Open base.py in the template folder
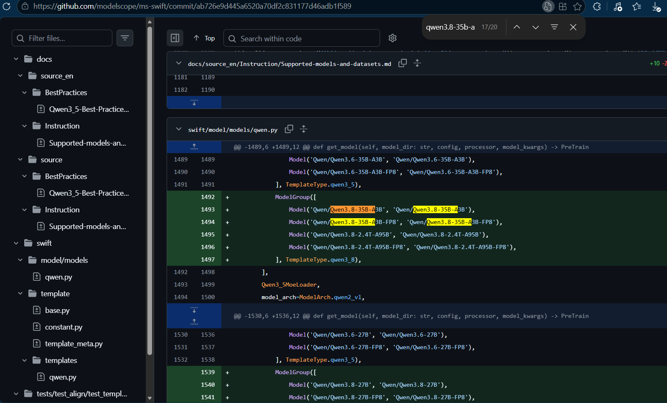Image resolution: width=667 pixels, height=403 pixels. pyautogui.click(x=57, y=310)
